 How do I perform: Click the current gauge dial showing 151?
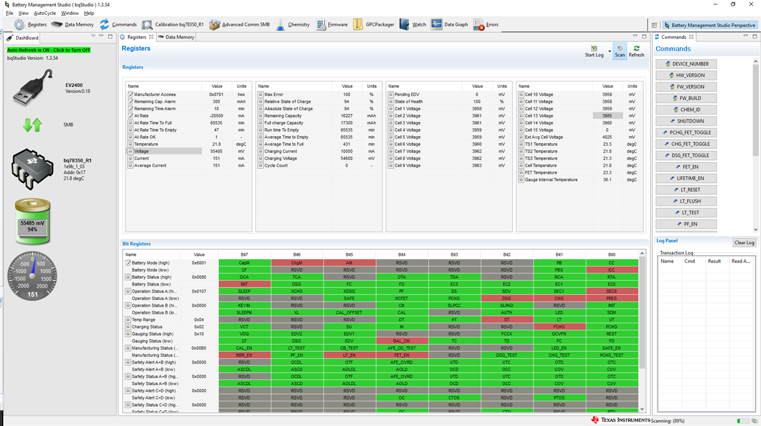[x=32, y=276]
